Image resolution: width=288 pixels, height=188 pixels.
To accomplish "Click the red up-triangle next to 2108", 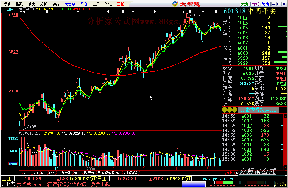I will (150, 179).
